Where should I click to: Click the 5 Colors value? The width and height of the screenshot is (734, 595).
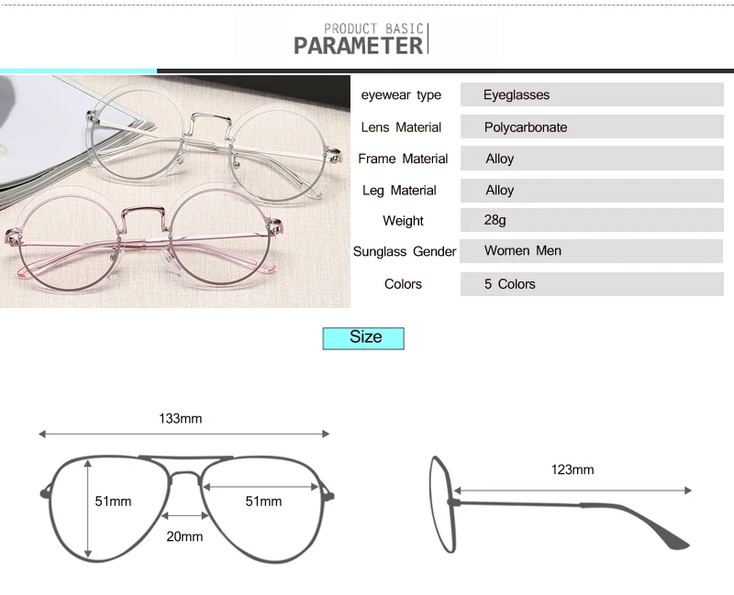(592, 284)
